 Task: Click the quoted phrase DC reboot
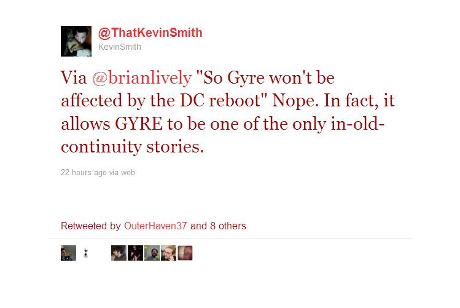coord(220,101)
